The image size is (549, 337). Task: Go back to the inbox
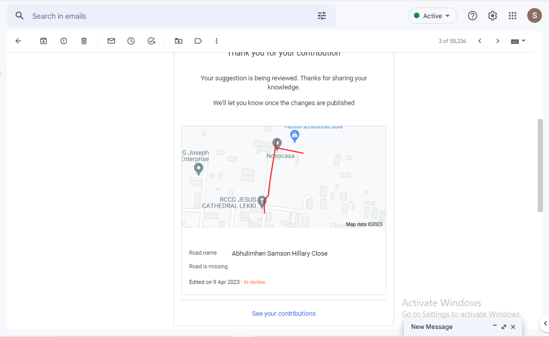[18, 41]
